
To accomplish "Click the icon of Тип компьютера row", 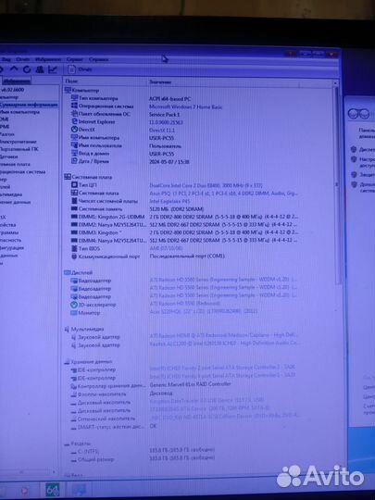I will pos(74,98).
